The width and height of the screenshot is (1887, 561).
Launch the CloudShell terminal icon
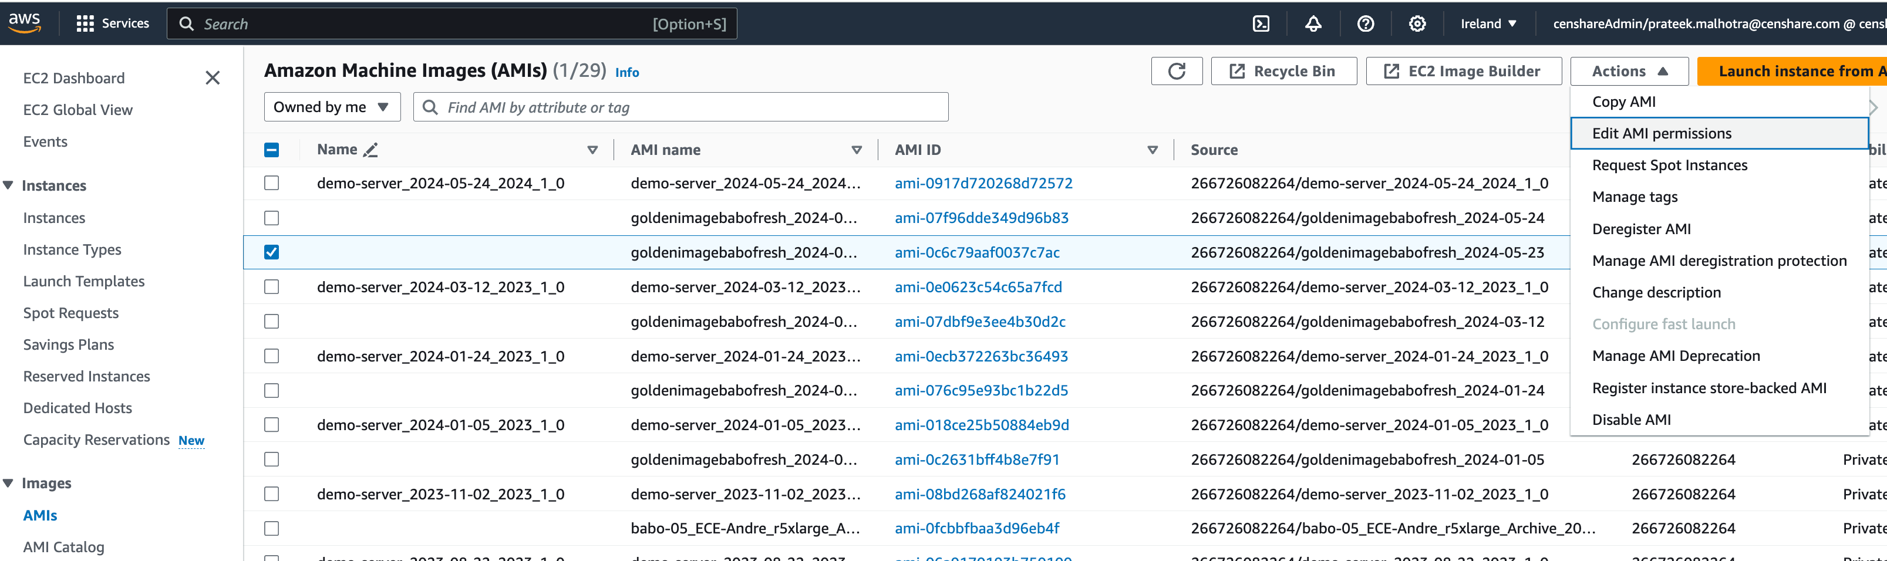click(1261, 23)
